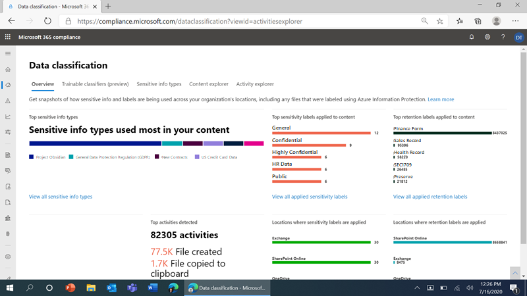Click the browser address bar URL

point(190,21)
